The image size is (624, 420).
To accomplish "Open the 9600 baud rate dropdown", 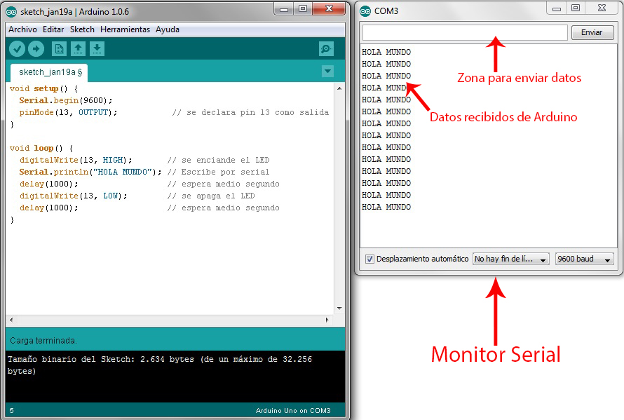I will point(584,259).
